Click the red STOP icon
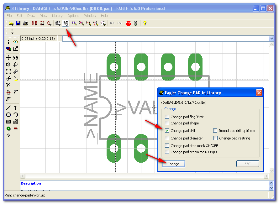Screen dimensions: 279x204 [129, 23]
